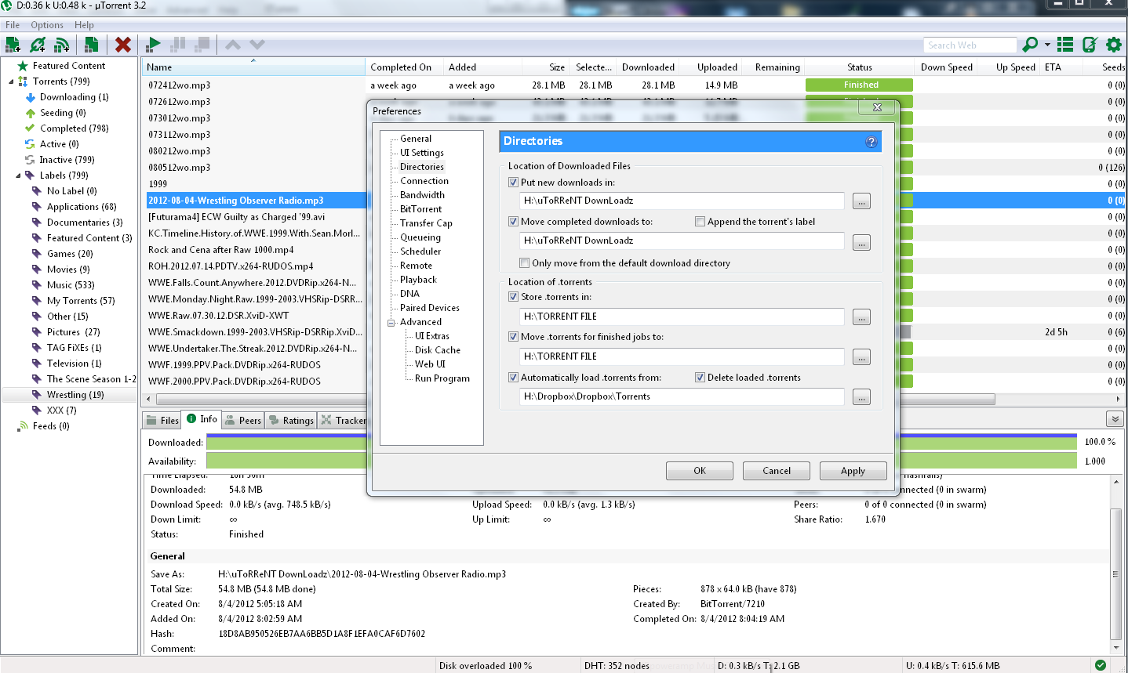
Task: Toggle 'Store .torrents in' checkbox
Action: [x=513, y=297]
